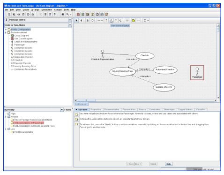Switch to the Properties tab
Image resolution: width=224 pixels, height=175 pixels.
[x=96, y=110]
